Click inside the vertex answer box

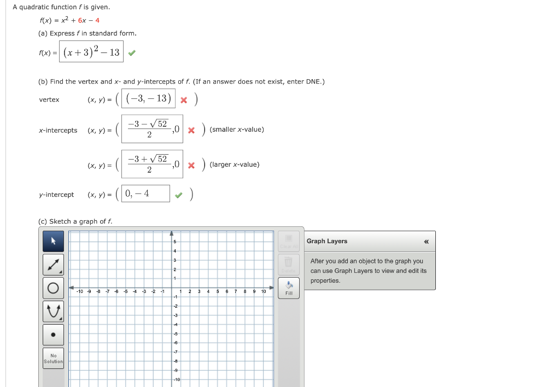pos(148,99)
